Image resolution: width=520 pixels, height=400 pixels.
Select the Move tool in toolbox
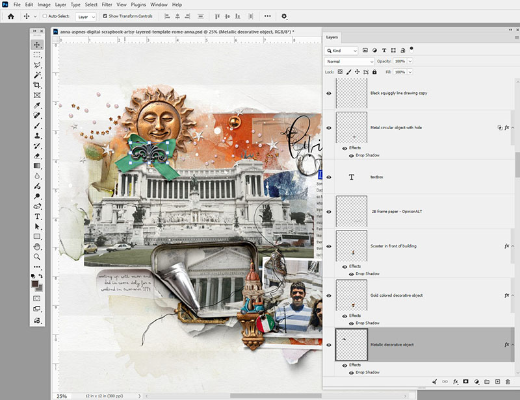pos(37,45)
